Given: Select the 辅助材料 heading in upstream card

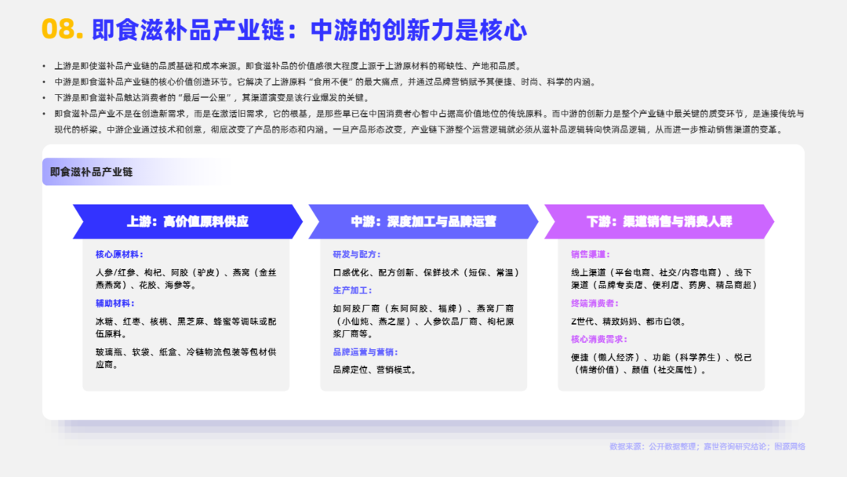Looking at the screenshot, I should [x=115, y=303].
